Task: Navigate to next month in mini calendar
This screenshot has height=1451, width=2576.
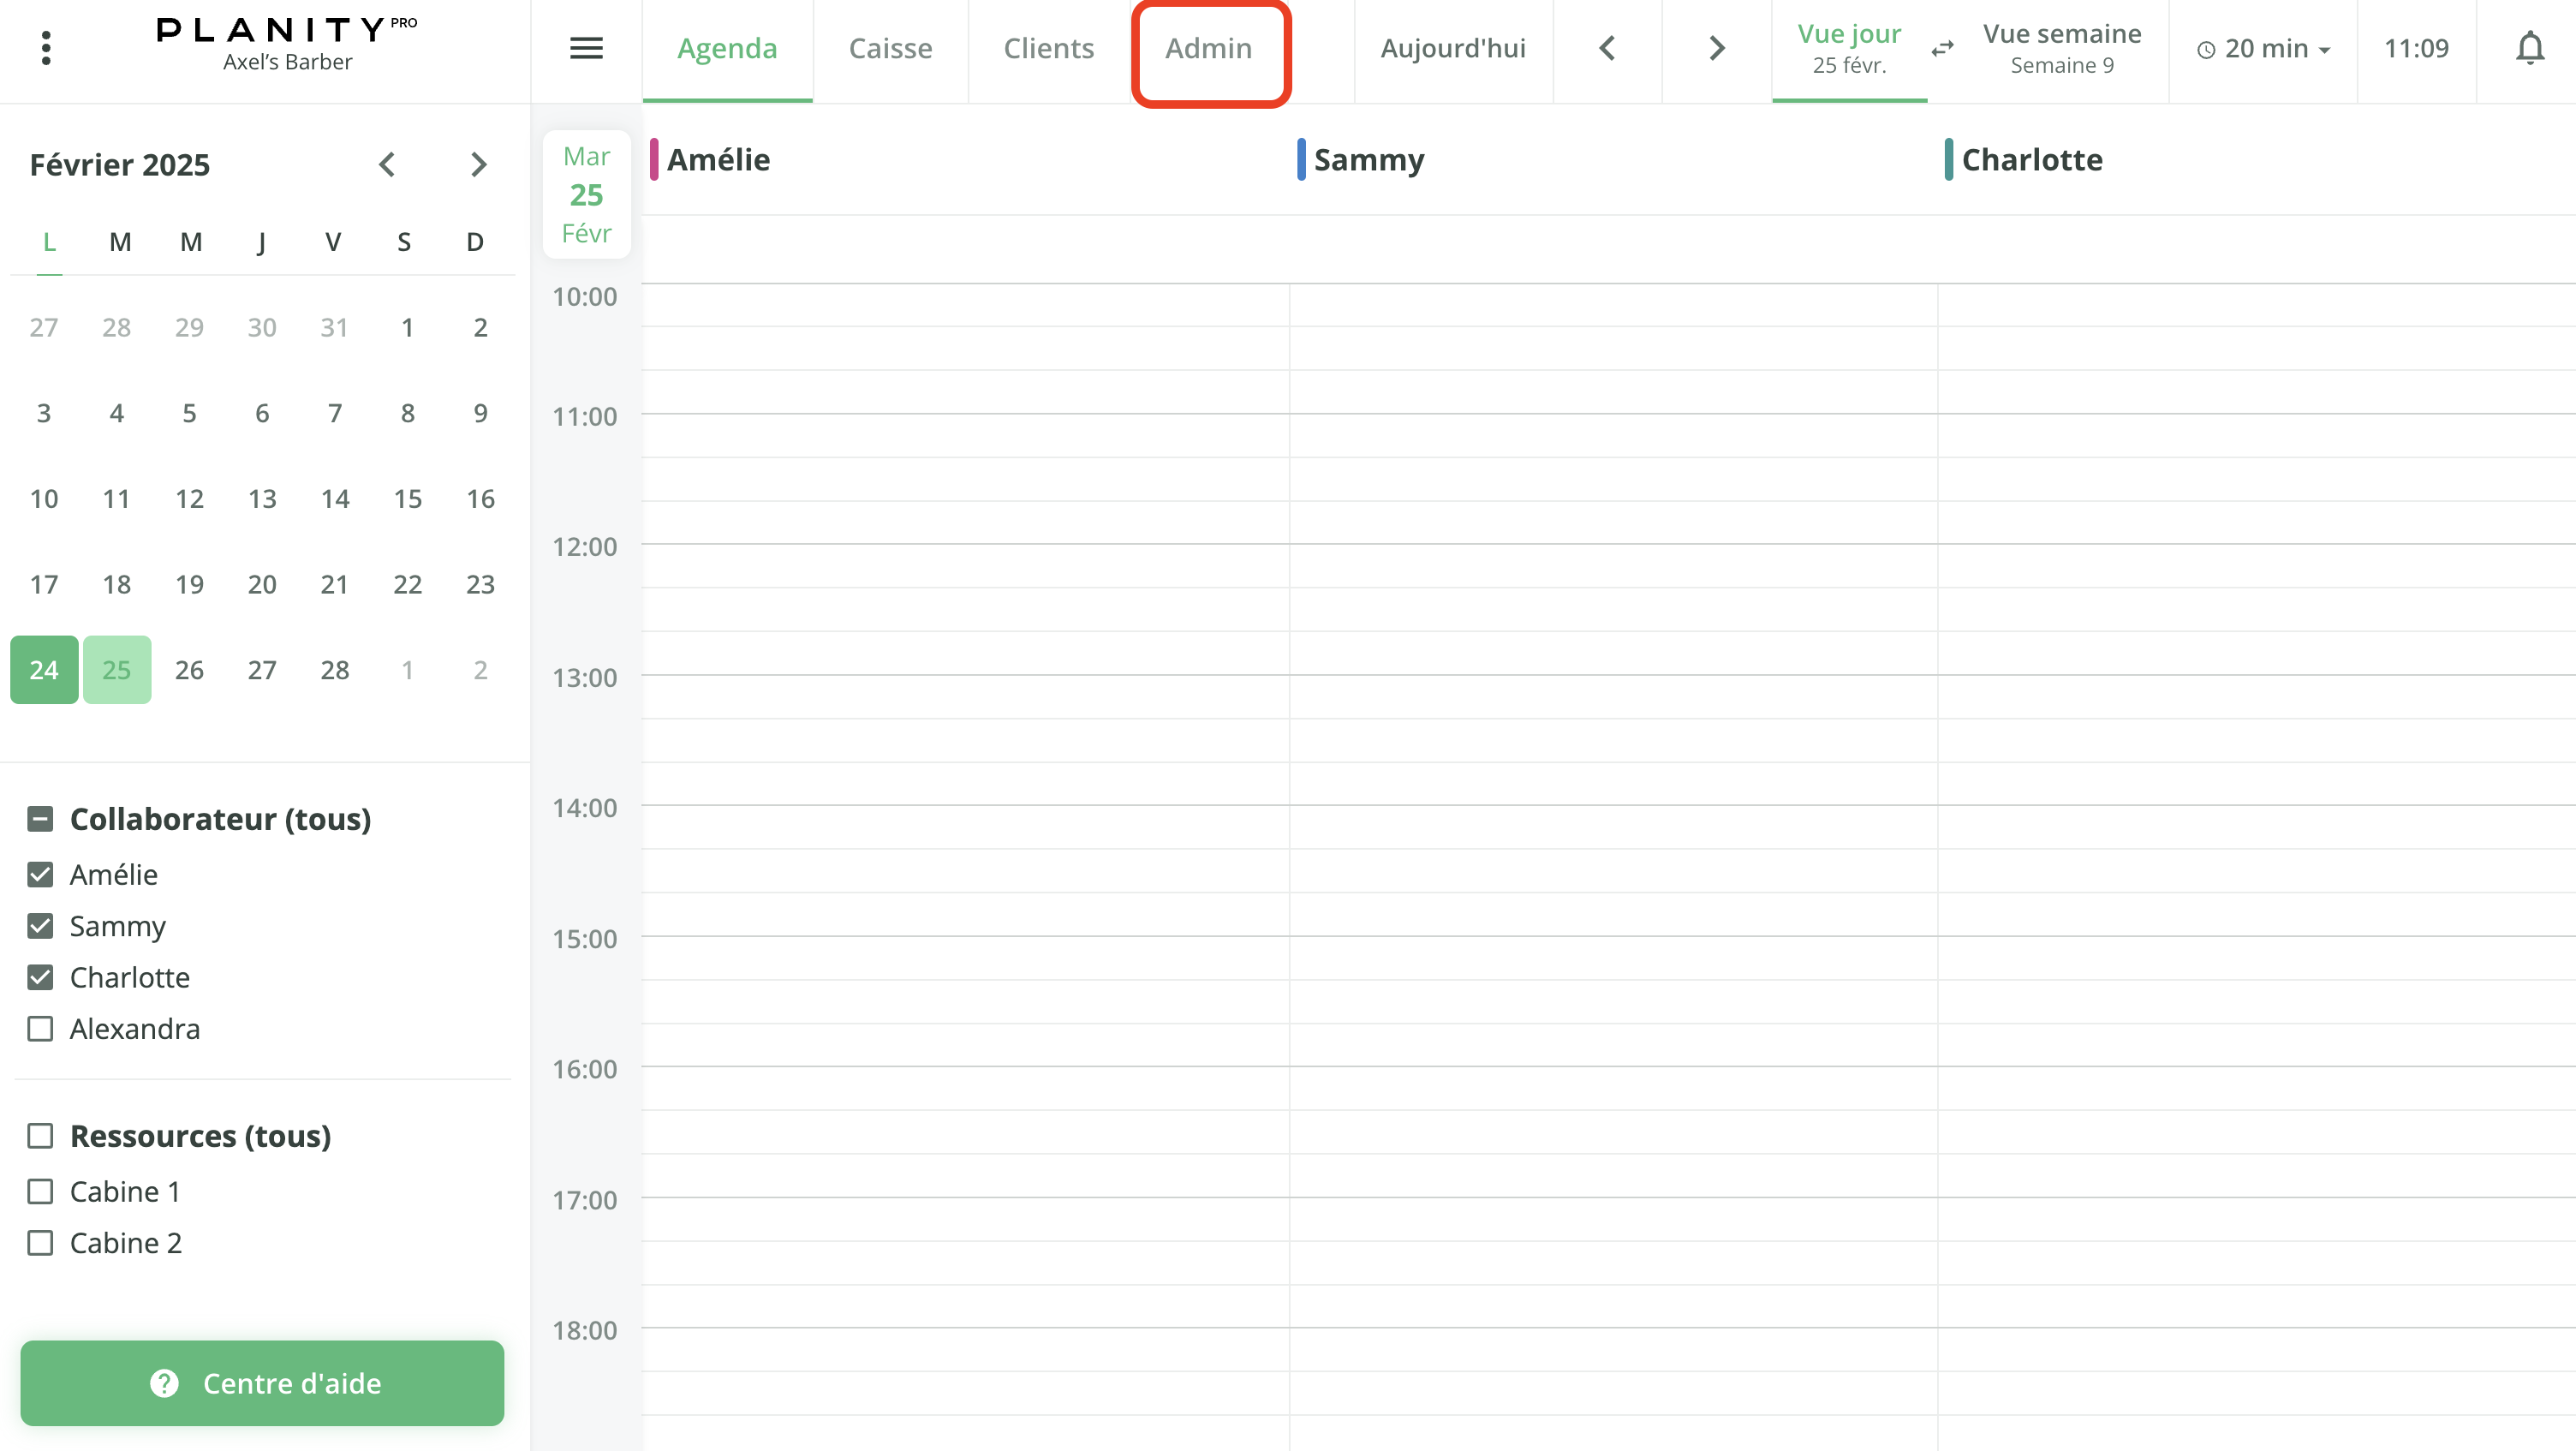Action: pyautogui.click(x=478, y=164)
